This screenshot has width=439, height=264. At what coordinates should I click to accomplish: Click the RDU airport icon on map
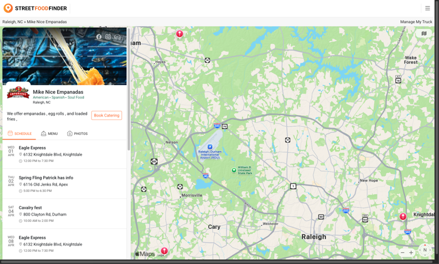210,146
